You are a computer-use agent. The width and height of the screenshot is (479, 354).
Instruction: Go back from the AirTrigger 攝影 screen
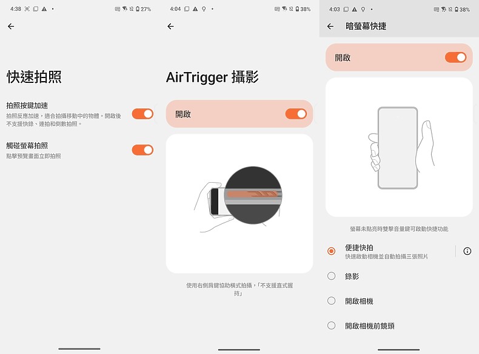coord(170,26)
